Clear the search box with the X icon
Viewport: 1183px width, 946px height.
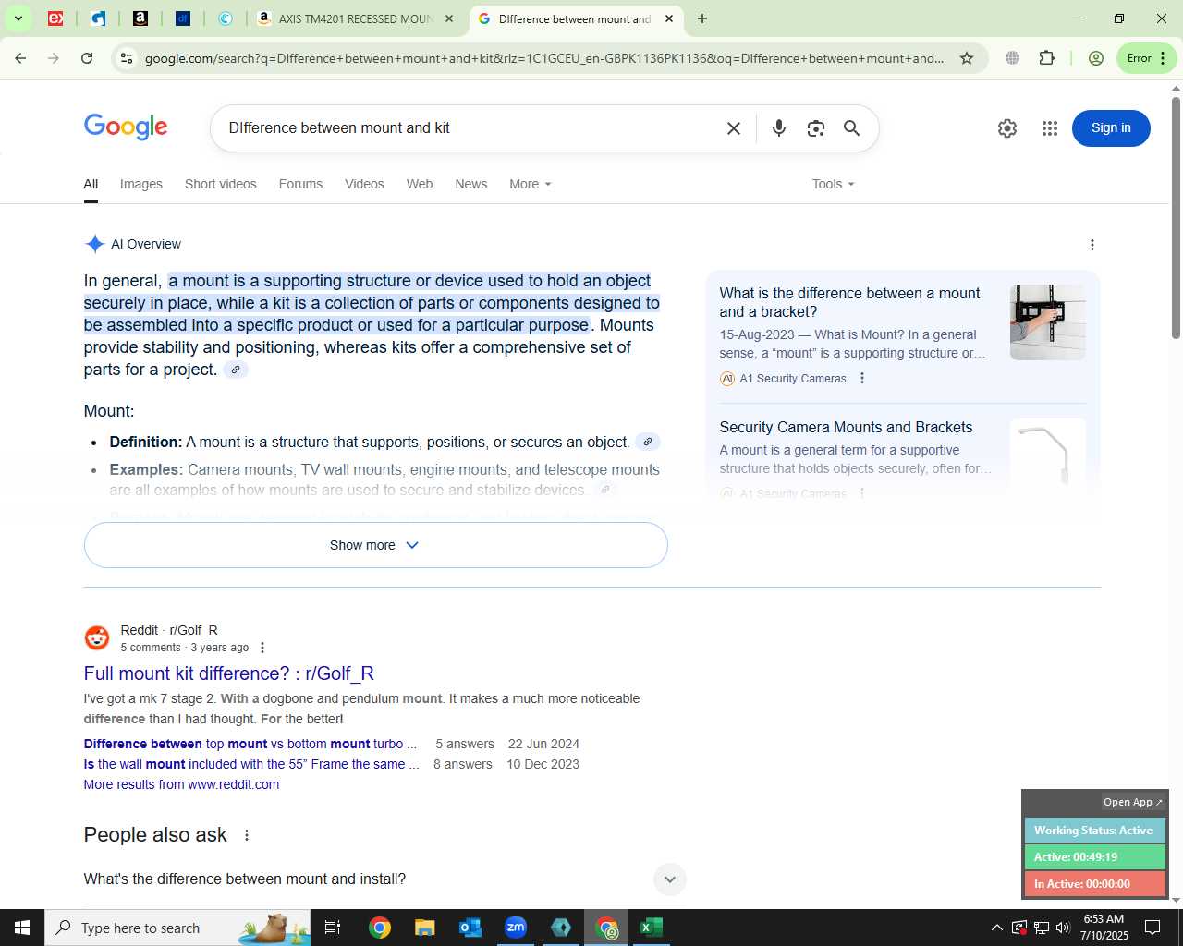[x=734, y=128]
